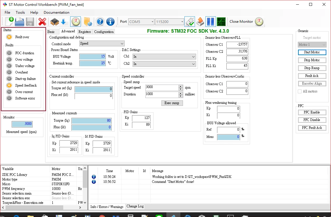Click the red X delete icon
Image resolution: width=331 pixels, height=217 pixels.
click(42, 22)
